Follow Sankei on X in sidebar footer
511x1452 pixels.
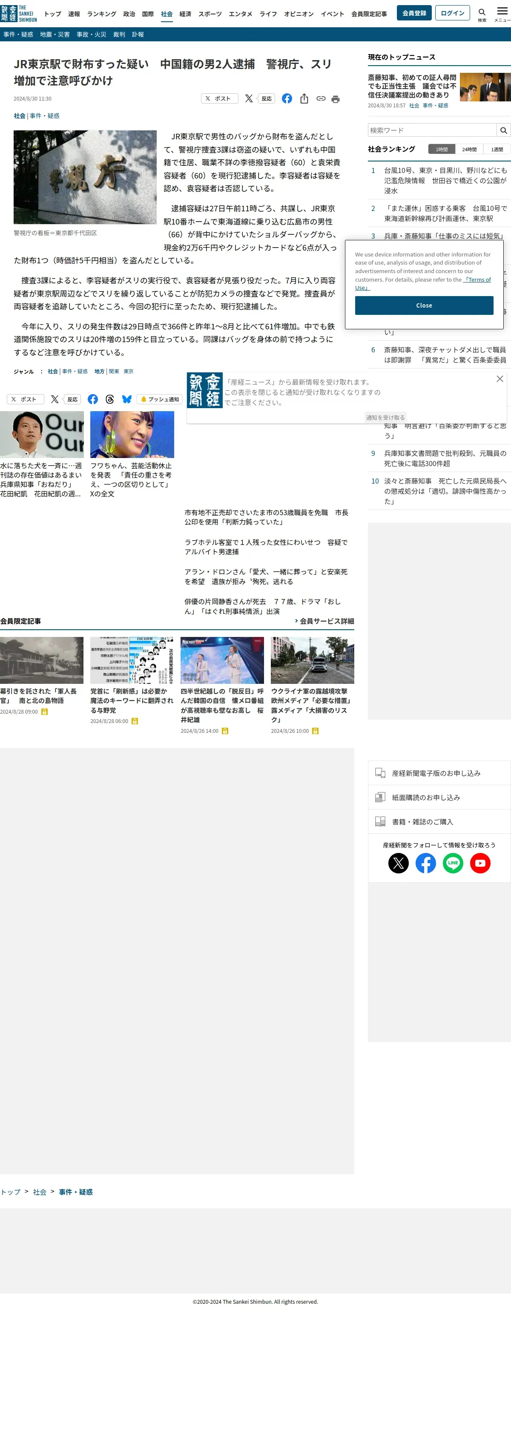click(398, 863)
